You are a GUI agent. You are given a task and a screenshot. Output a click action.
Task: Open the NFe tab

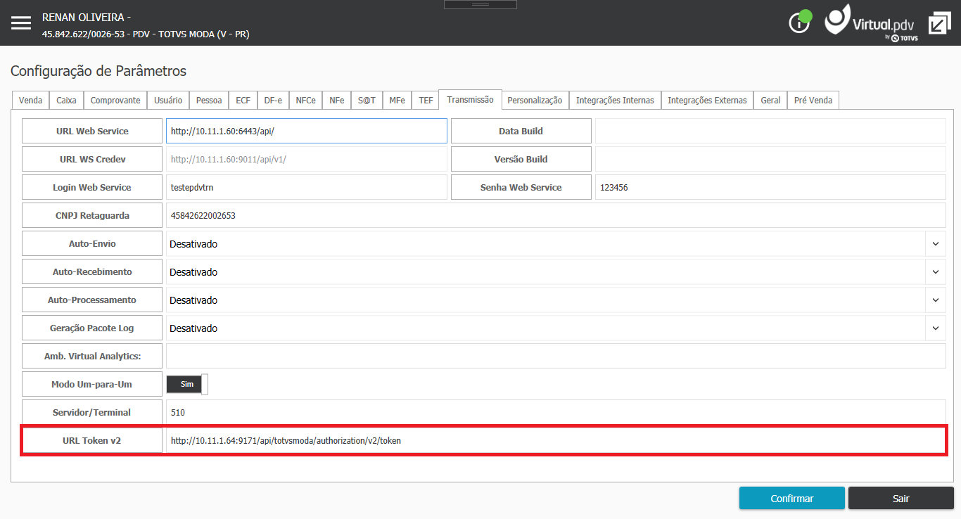(x=337, y=100)
